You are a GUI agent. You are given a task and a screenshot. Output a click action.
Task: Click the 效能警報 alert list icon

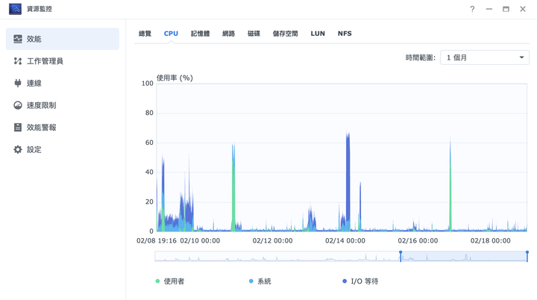(x=18, y=127)
